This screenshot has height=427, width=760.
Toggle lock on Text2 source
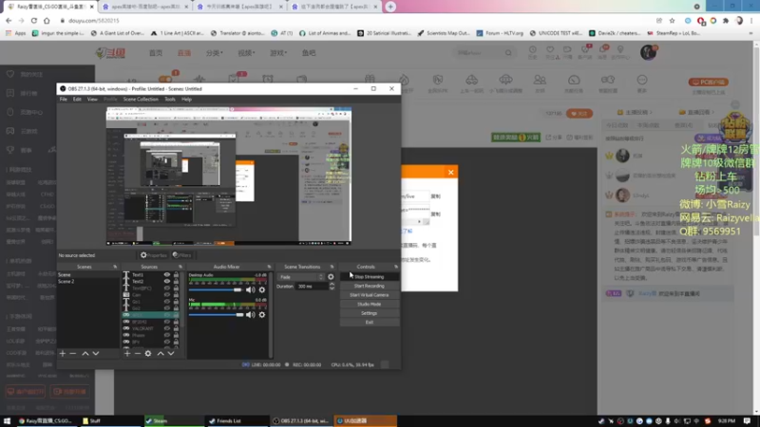click(176, 281)
